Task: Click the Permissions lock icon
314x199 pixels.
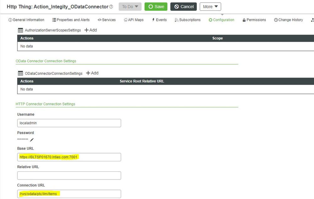Action: pos(244,20)
